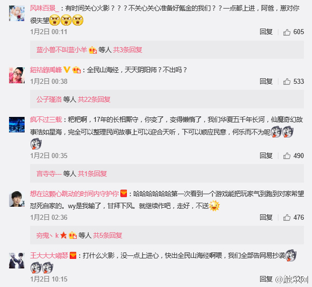Click 王大大大嘚瑟 avatar thumbnail

17,260
